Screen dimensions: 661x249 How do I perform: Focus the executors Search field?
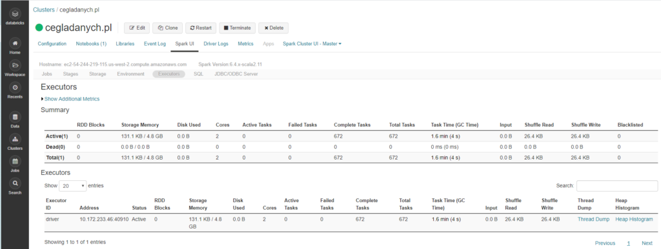click(x=616, y=185)
